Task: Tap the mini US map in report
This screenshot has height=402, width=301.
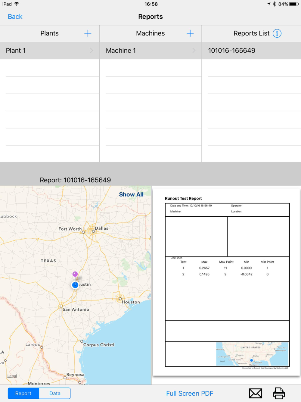Action: click(252, 354)
